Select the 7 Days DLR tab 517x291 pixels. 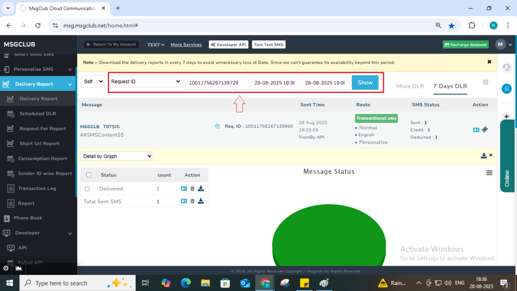pos(450,86)
